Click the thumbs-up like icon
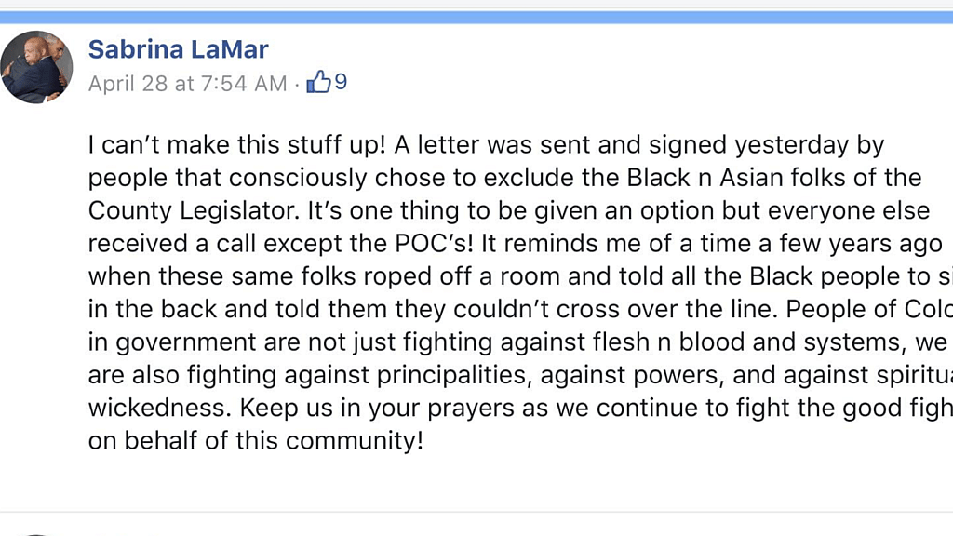 coord(318,82)
